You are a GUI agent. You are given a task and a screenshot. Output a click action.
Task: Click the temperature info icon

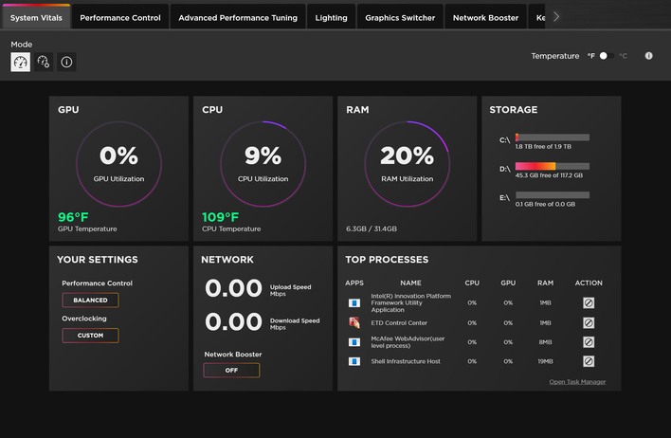tap(649, 56)
